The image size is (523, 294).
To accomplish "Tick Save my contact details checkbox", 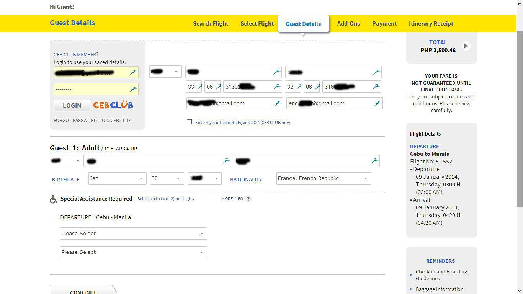I will [189, 122].
